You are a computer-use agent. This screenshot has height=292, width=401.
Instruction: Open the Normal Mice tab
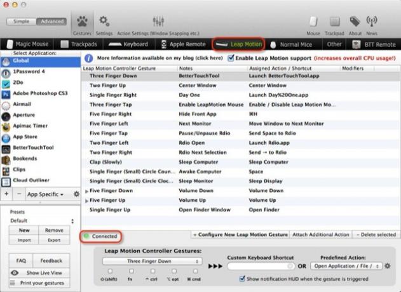291,44
